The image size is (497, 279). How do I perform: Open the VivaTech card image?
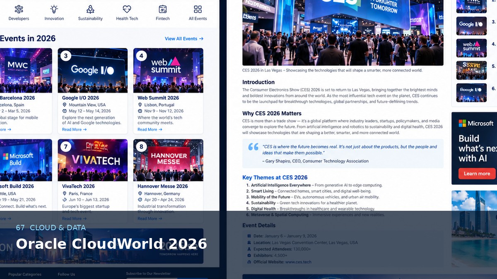pos(93,160)
